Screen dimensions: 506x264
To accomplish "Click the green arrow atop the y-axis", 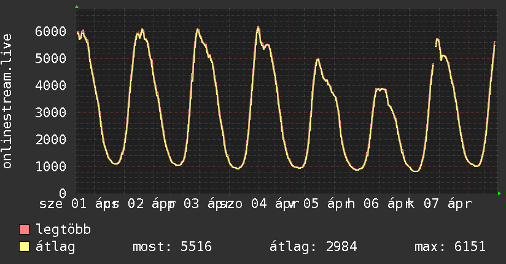I will pyautogui.click(x=77, y=7).
